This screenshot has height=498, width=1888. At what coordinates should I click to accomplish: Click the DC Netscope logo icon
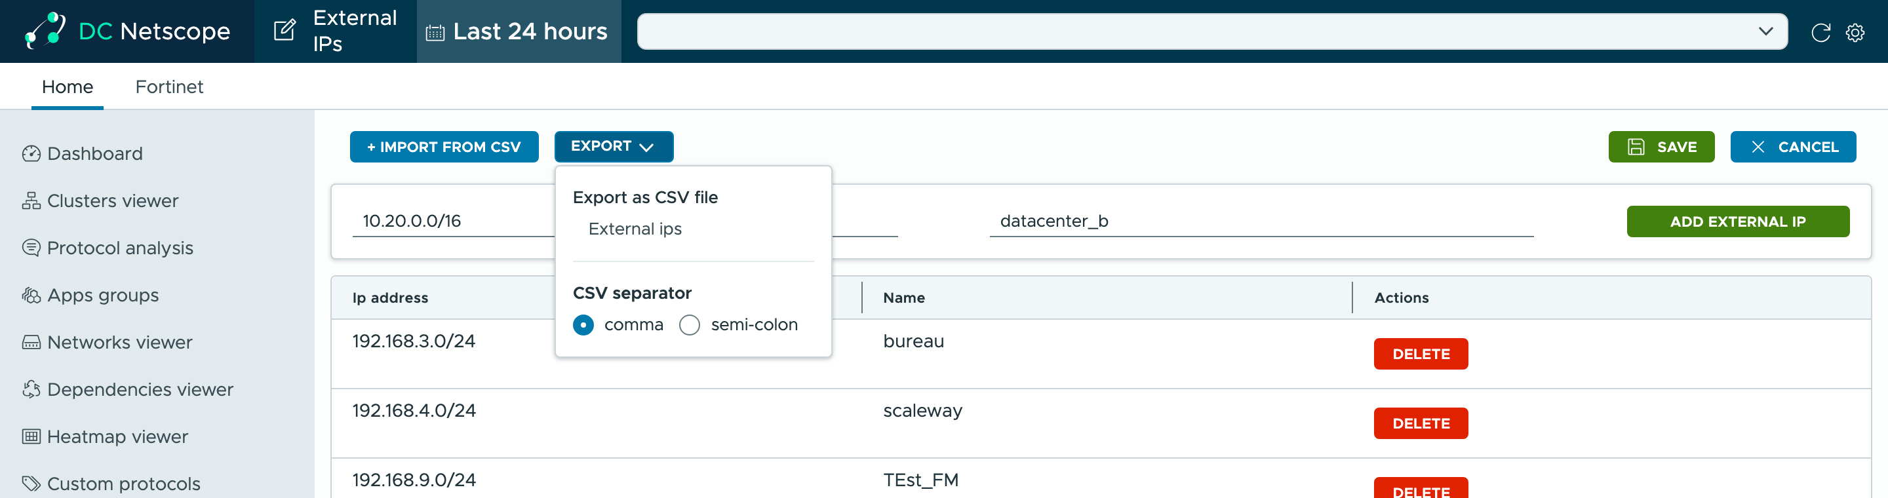pyautogui.click(x=45, y=31)
